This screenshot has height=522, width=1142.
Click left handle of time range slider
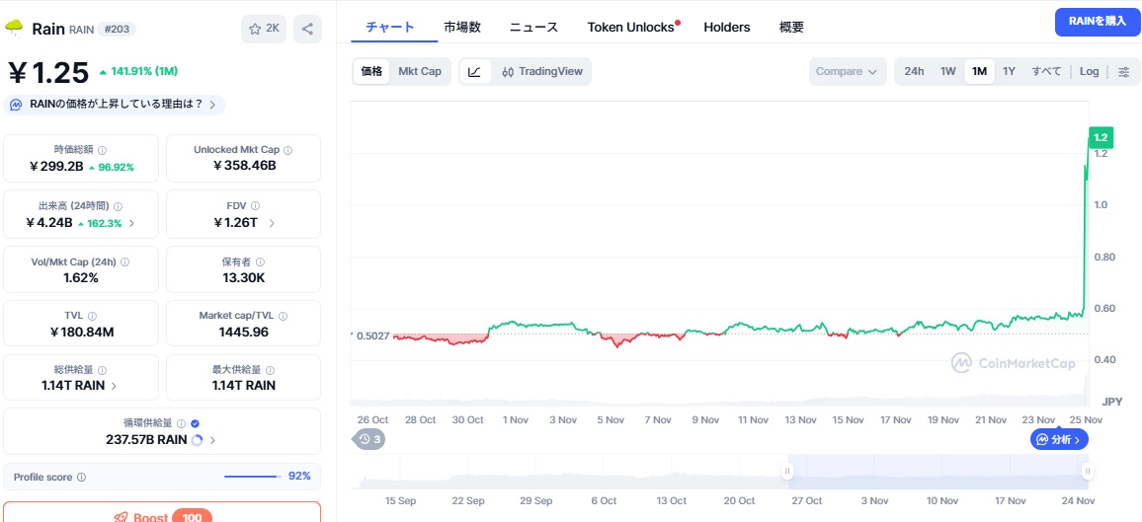point(787,472)
